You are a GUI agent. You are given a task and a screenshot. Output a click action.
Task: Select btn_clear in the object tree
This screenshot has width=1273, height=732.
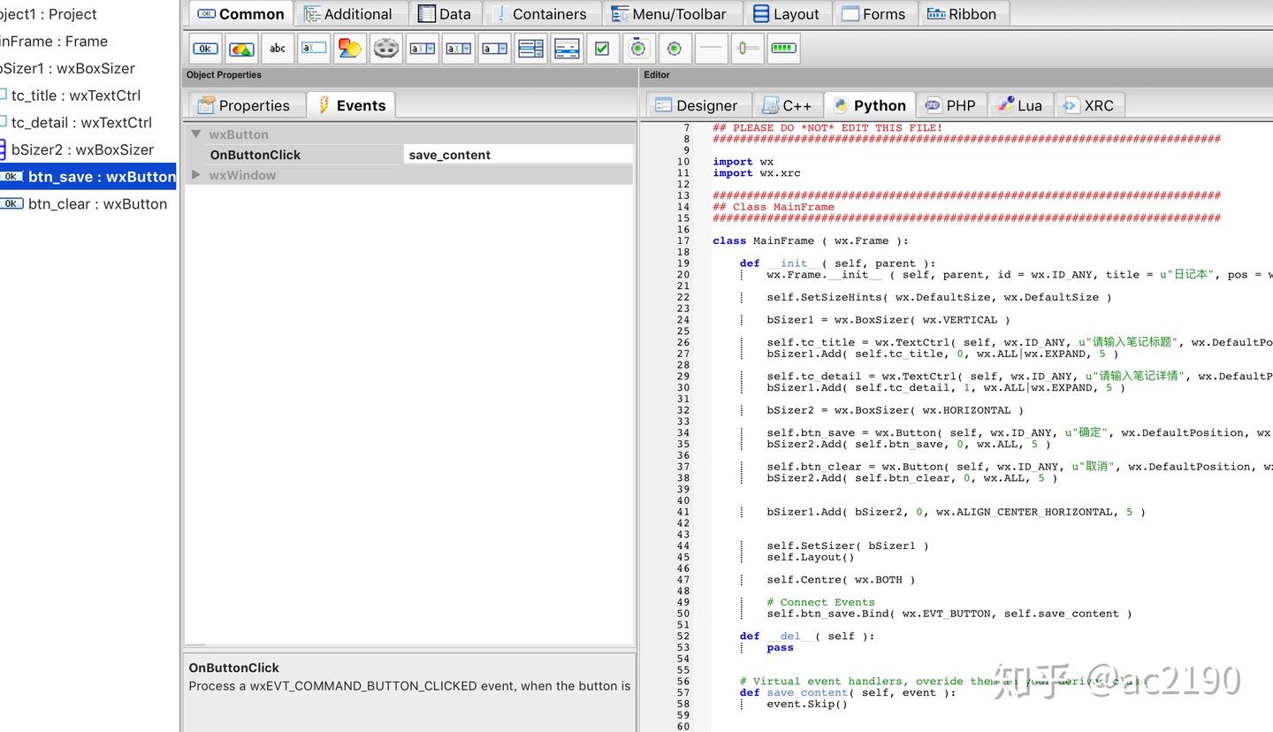click(x=97, y=203)
